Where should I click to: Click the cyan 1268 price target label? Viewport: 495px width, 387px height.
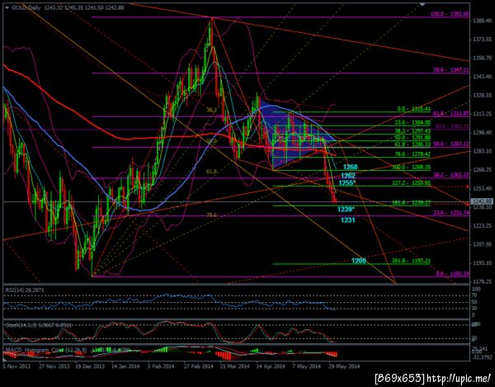coord(351,167)
